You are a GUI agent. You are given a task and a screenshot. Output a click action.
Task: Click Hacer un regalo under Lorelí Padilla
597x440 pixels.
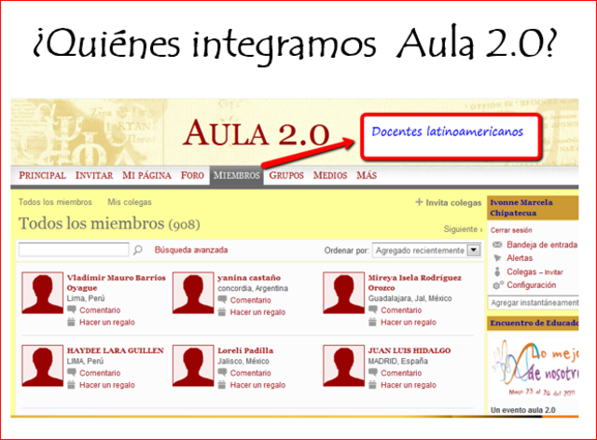tap(257, 385)
